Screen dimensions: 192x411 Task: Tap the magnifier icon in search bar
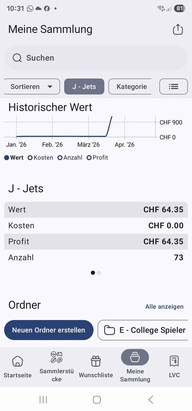17,58
